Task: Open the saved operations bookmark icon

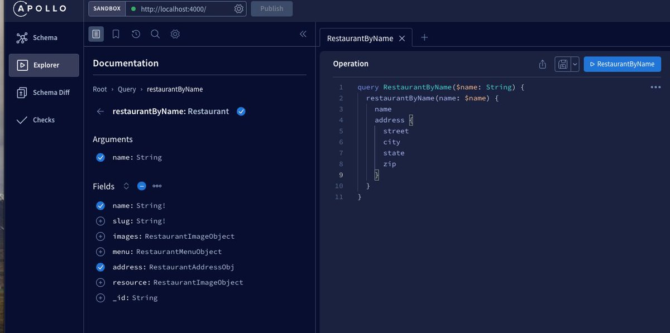Action: (116, 33)
